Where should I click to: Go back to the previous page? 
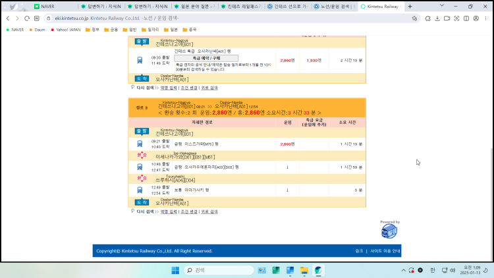coord(8,18)
